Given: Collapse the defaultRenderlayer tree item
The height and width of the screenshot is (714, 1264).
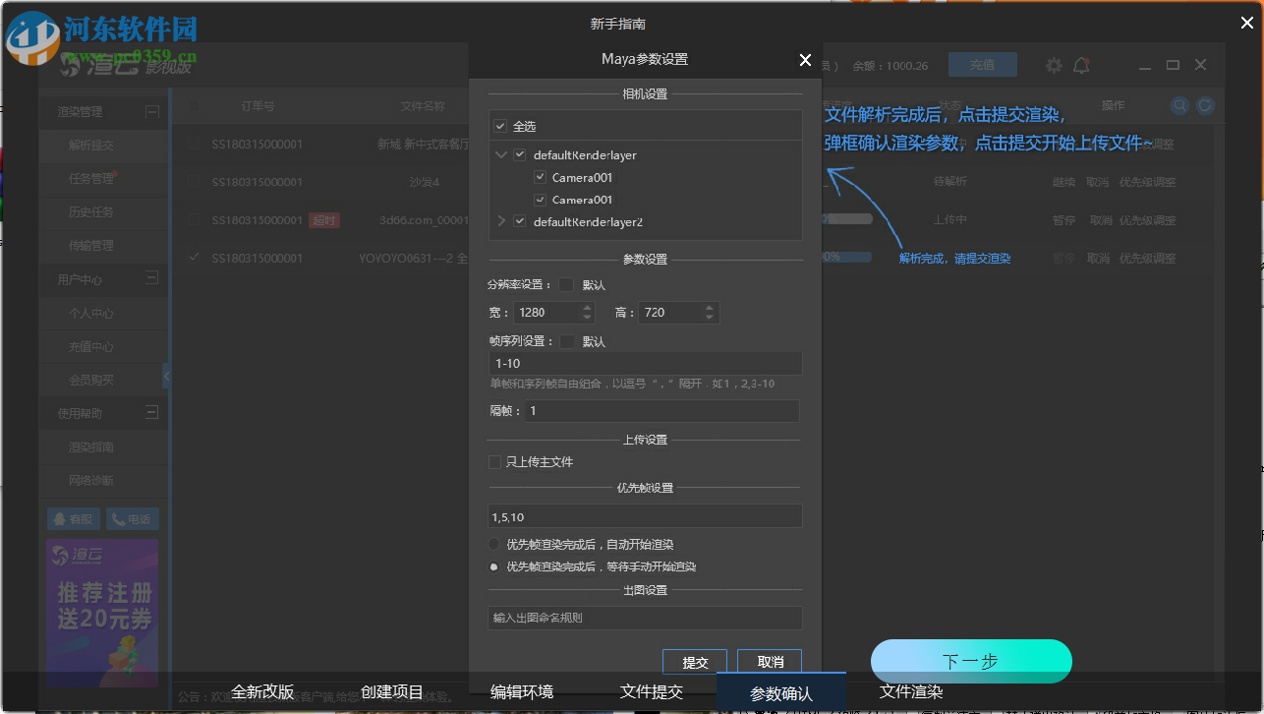Looking at the screenshot, I should (501, 154).
